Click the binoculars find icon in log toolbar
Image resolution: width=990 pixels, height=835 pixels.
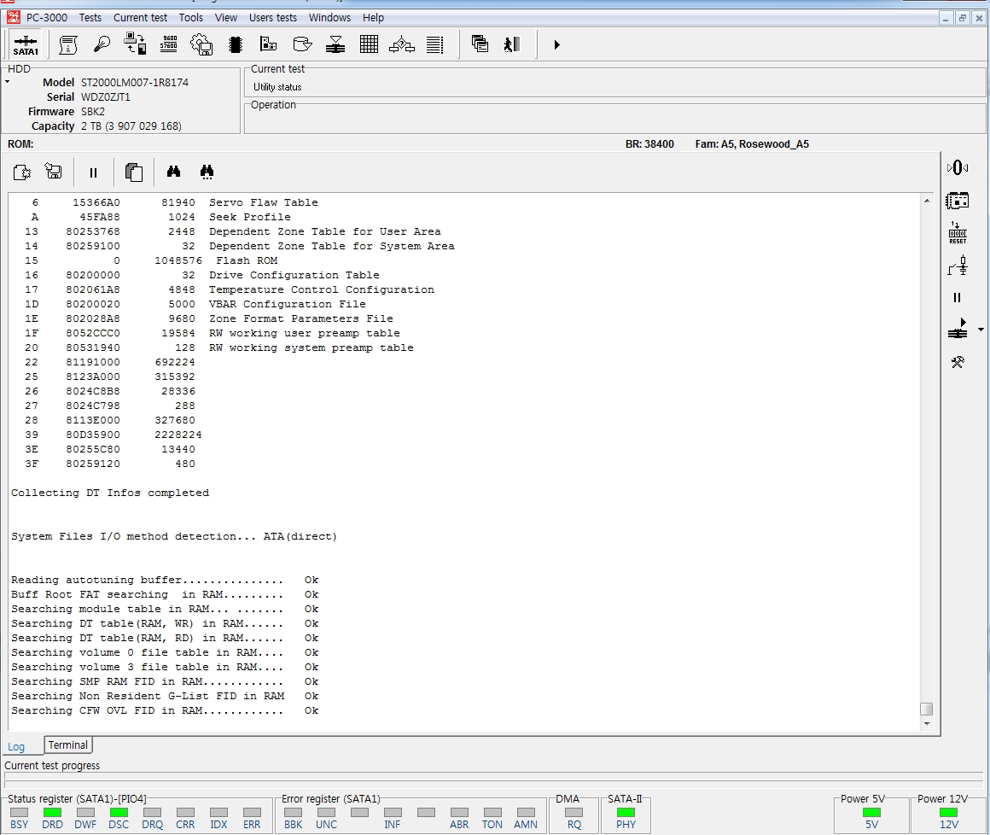tap(174, 172)
